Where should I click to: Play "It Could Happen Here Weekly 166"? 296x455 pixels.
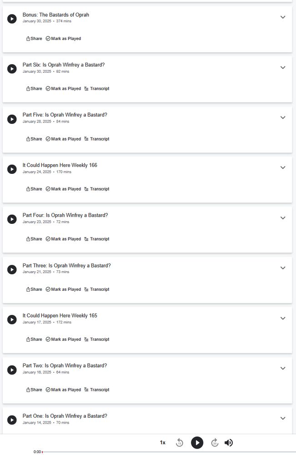click(12, 169)
